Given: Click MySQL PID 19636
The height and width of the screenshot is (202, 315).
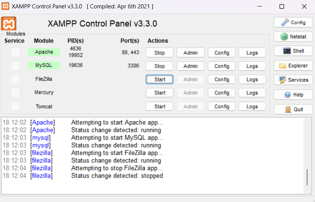Looking at the screenshot, I should tap(76, 65).
